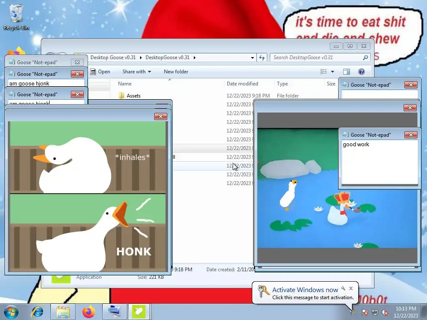The height and width of the screenshot is (320, 427).
Task: Sort by the Size column header
Action: tap(331, 83)
